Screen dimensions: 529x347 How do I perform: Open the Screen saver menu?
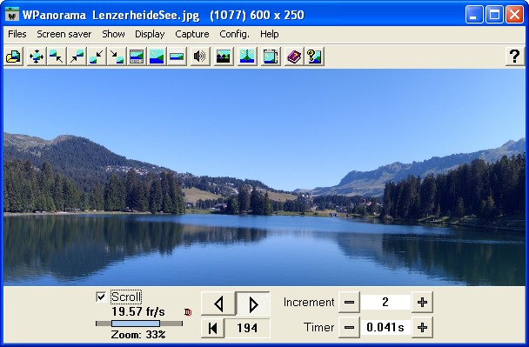click(64, 34)
